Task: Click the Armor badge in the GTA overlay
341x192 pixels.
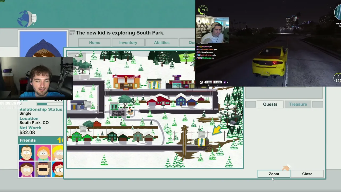Action: [x=218, y=82]
